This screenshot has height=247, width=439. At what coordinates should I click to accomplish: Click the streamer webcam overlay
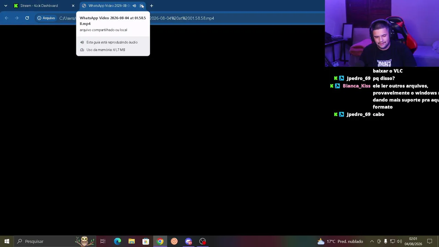[x=382, y=33]
